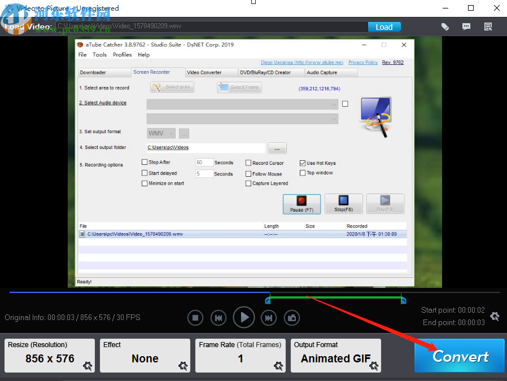Open File menu in aTube Catcher
The height and width of the screenshot is (381, 507).
[82, 55]
